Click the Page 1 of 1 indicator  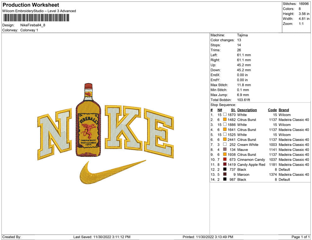tap(300, 237)
